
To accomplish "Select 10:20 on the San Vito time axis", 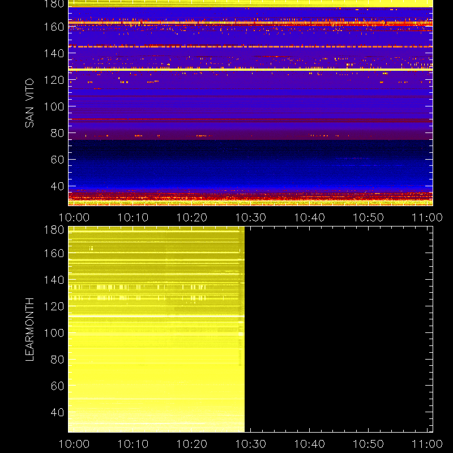I will pyautogui.click(x=192, y=217).
